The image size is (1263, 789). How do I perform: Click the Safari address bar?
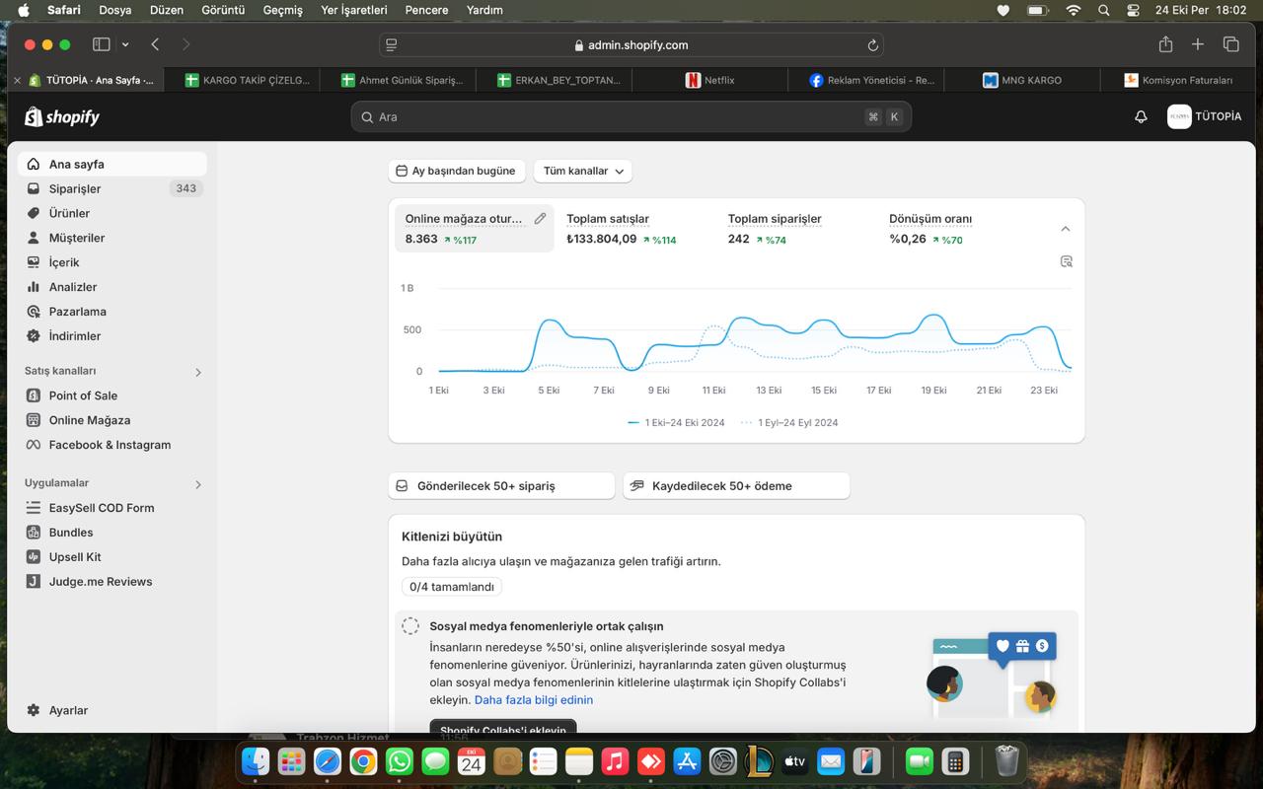(x=631, y=44)
